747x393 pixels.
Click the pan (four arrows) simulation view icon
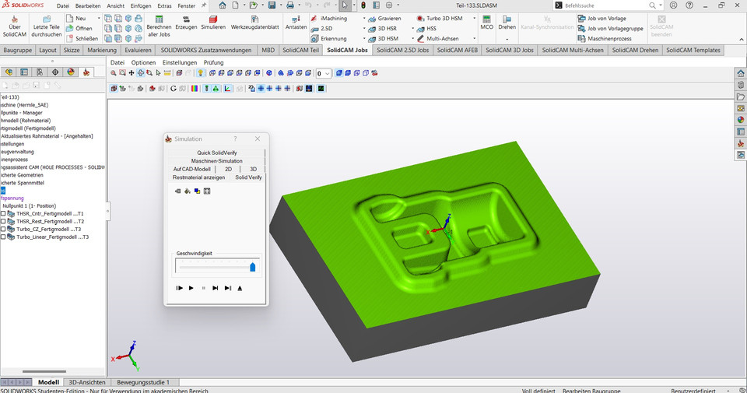pos(132,73)
